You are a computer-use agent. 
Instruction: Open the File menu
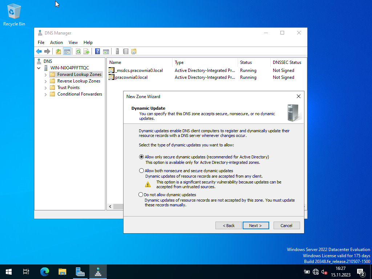pyautogui.click(x=41, y=42)
